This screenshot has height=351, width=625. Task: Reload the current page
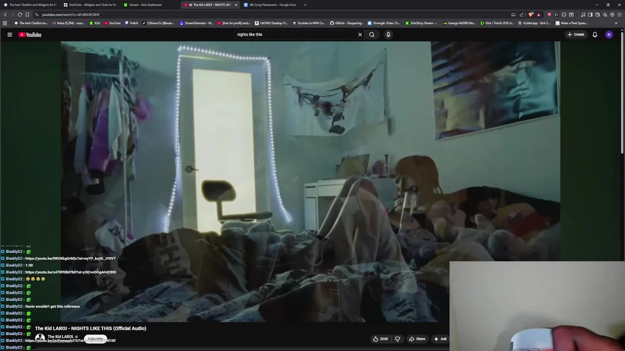click(20, 15)
